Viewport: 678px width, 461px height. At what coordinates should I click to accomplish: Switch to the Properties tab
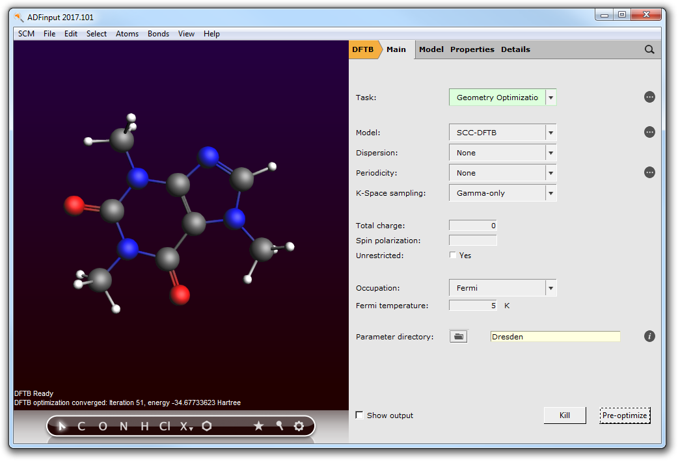pyautogui.click(x=472, y=49)
